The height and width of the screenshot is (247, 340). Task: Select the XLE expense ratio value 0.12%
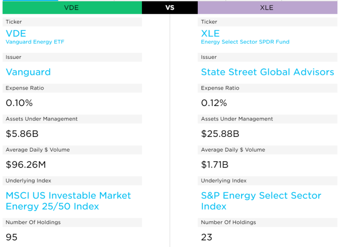click(214, 103)
